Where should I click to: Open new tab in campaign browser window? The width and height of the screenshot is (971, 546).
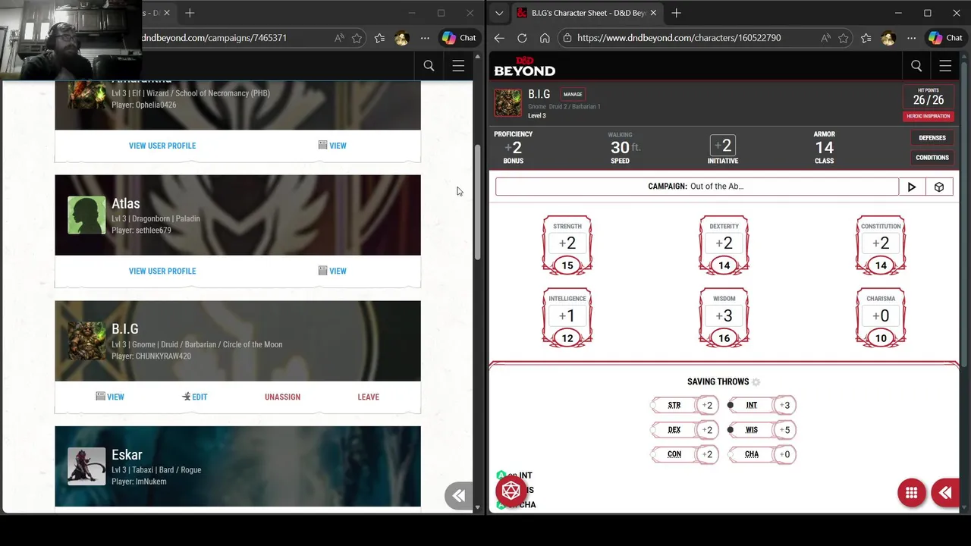(x=190, y=13)
